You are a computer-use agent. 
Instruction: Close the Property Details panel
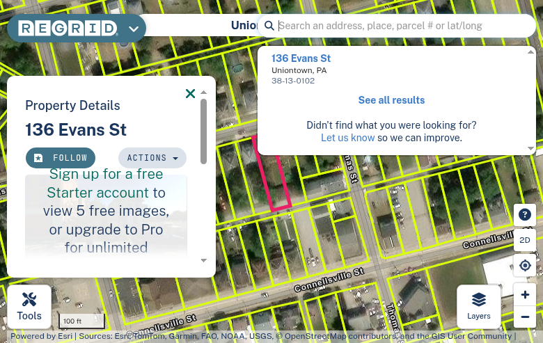(x=190, y=93)
